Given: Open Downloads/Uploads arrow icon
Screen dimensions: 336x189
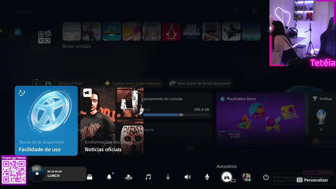Looking at the screenshot, I should (168, 177).
